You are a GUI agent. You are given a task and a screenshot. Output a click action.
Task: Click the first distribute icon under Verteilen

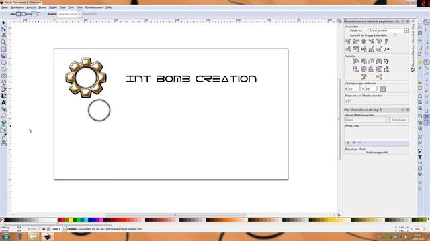pyautogui.click(x=356, y=62)
